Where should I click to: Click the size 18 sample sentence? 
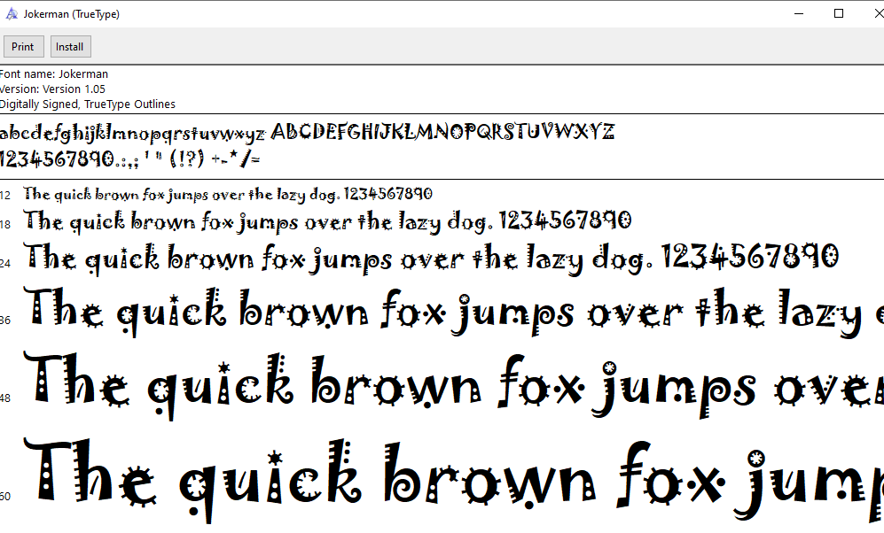point(327,221)
